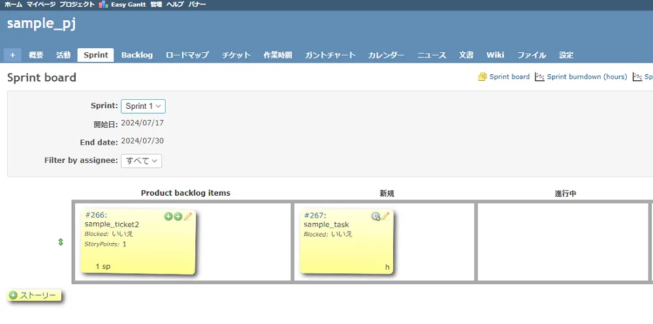Image resolution: width=653 pixels, height=324 pixels.
Task: Open the チケット tab
Action: tap(236, 55)
